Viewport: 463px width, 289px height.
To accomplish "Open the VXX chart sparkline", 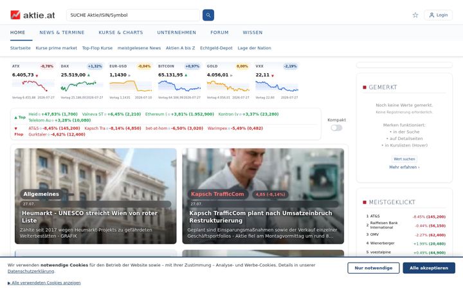I will 277,86.
